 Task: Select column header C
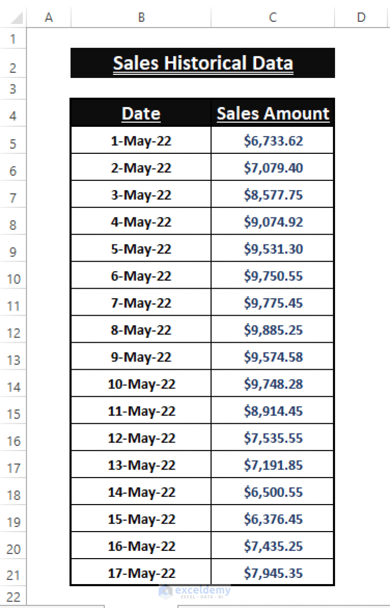tap(273, 17)
